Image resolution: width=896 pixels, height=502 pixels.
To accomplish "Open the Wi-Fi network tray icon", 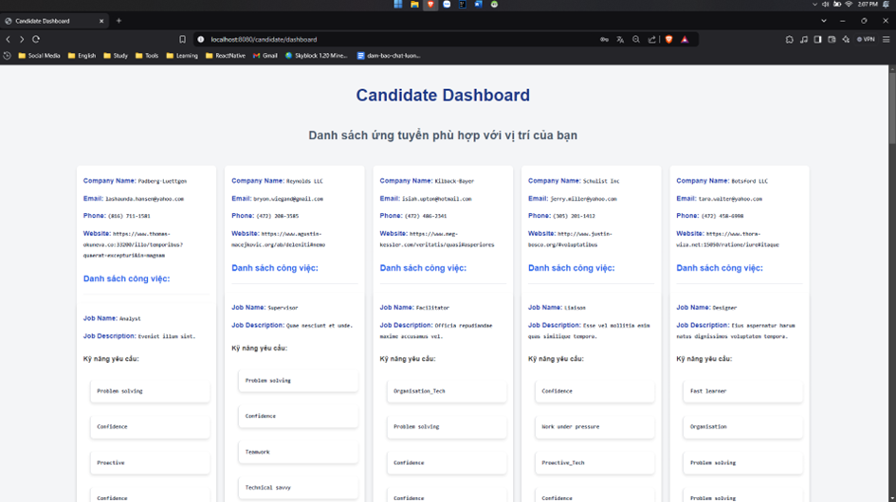I will (x=849, y=4).
